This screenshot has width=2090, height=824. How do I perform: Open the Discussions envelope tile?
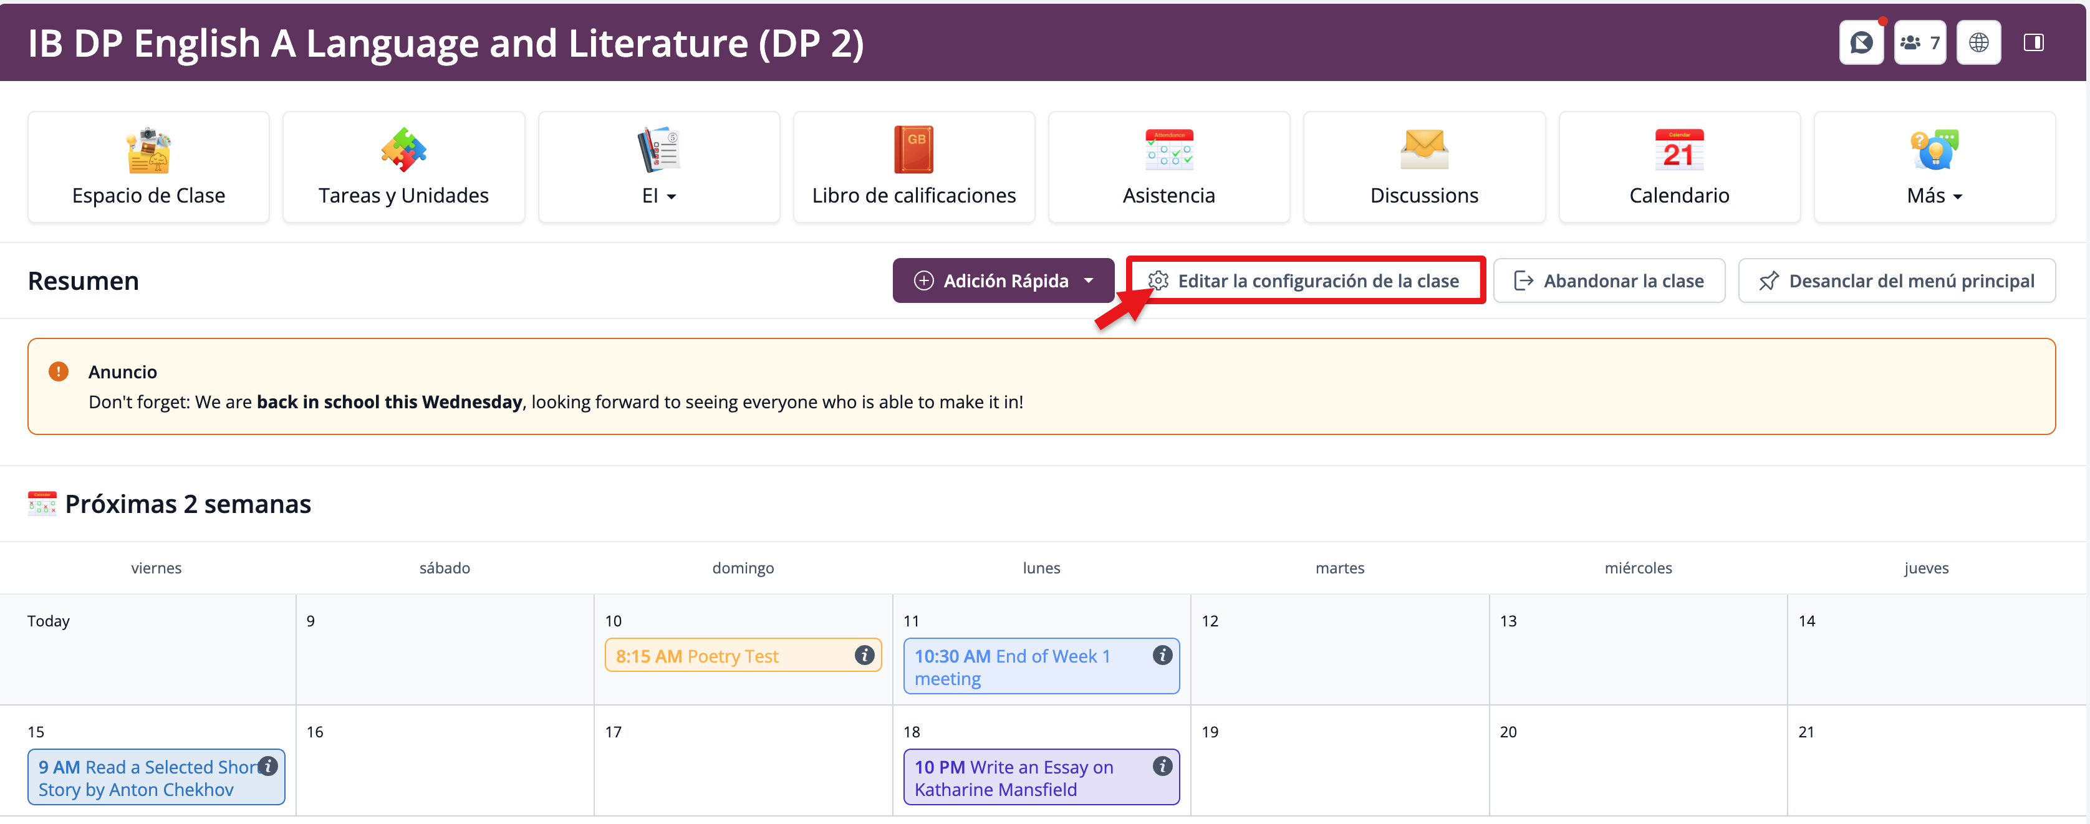[1424, 167]
